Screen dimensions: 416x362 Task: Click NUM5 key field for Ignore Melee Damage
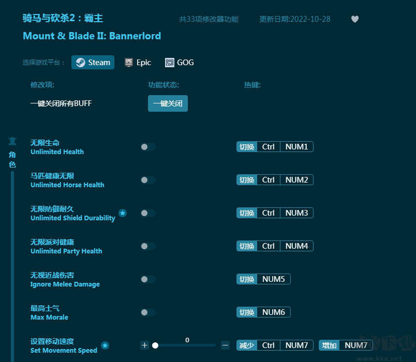pyautogui.click(x=274, y=279)
